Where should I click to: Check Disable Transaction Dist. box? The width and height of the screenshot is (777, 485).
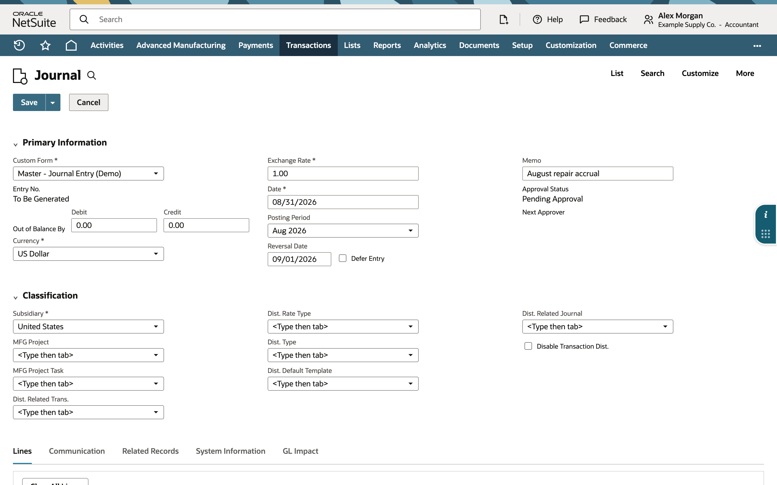pyautogui.click(x=528, y=346)
